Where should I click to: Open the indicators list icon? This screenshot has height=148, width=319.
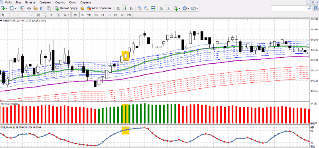pos(176,8)
